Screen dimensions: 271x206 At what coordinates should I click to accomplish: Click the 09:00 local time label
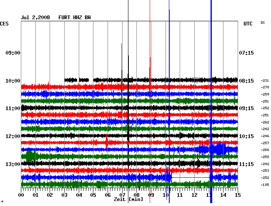coord(13,53)
